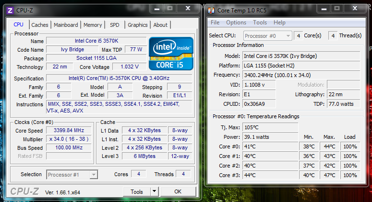Click the Core #3 Load value 100%
This screenshot has height=202, width=372.
[x=350, y=175]
